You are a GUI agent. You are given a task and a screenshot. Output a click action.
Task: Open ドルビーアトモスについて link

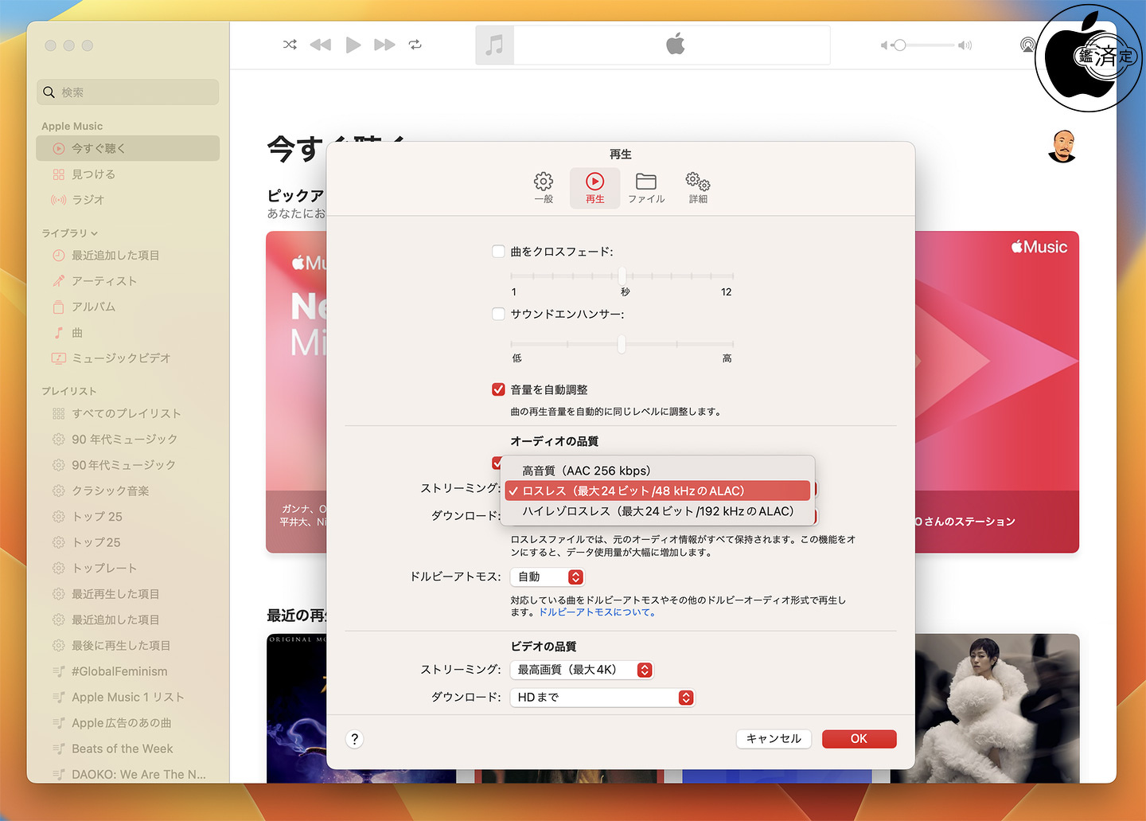[x=598, y=612]
